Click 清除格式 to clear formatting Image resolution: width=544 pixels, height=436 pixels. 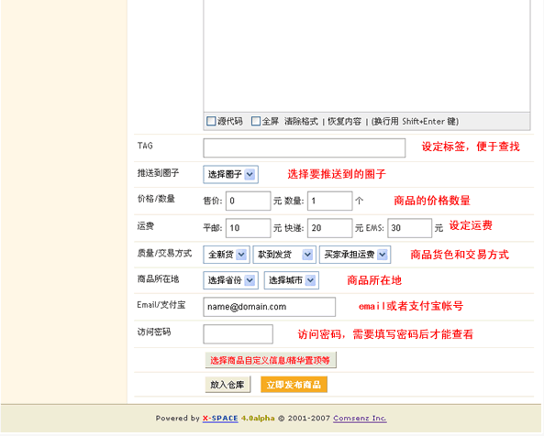click(x=301, y=122)
